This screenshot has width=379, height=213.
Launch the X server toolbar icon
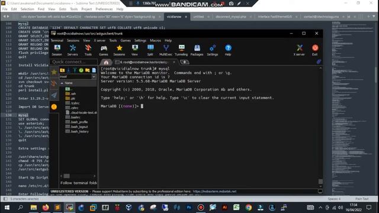point(299,50)
